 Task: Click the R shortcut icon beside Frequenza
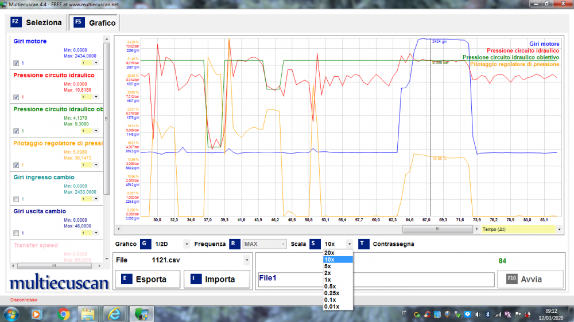click(234, 244)
